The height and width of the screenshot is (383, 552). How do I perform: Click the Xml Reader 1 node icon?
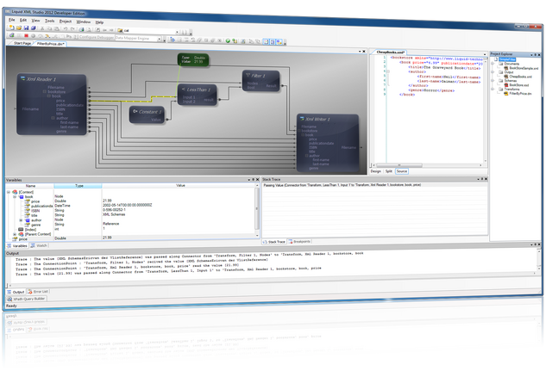pos(22,78)
